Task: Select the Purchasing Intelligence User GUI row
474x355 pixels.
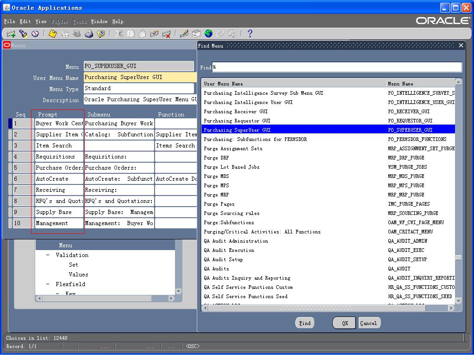Action: click(328, 102)
